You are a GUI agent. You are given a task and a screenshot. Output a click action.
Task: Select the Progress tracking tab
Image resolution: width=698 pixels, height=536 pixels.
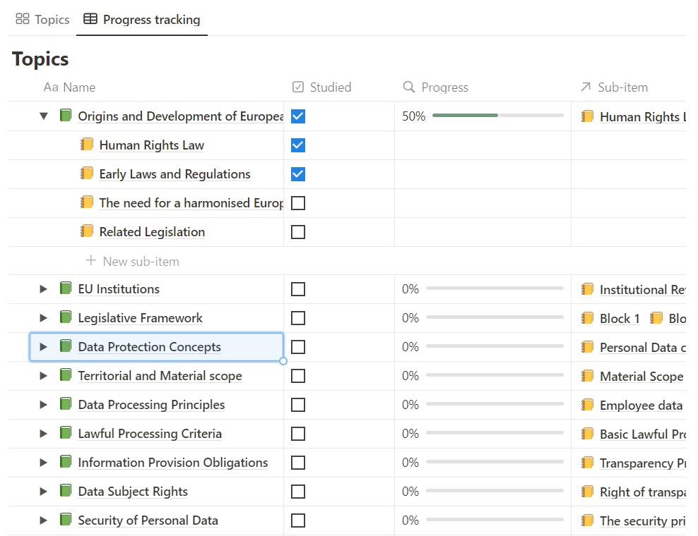point(142,20)
